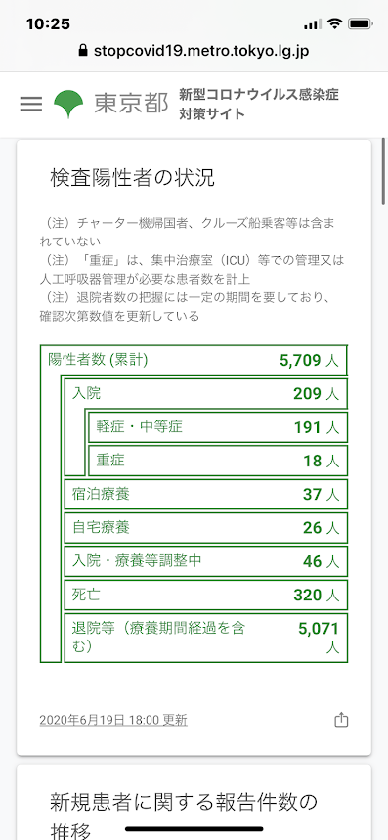Open the hamburger navigation menu

pos(31,104)
